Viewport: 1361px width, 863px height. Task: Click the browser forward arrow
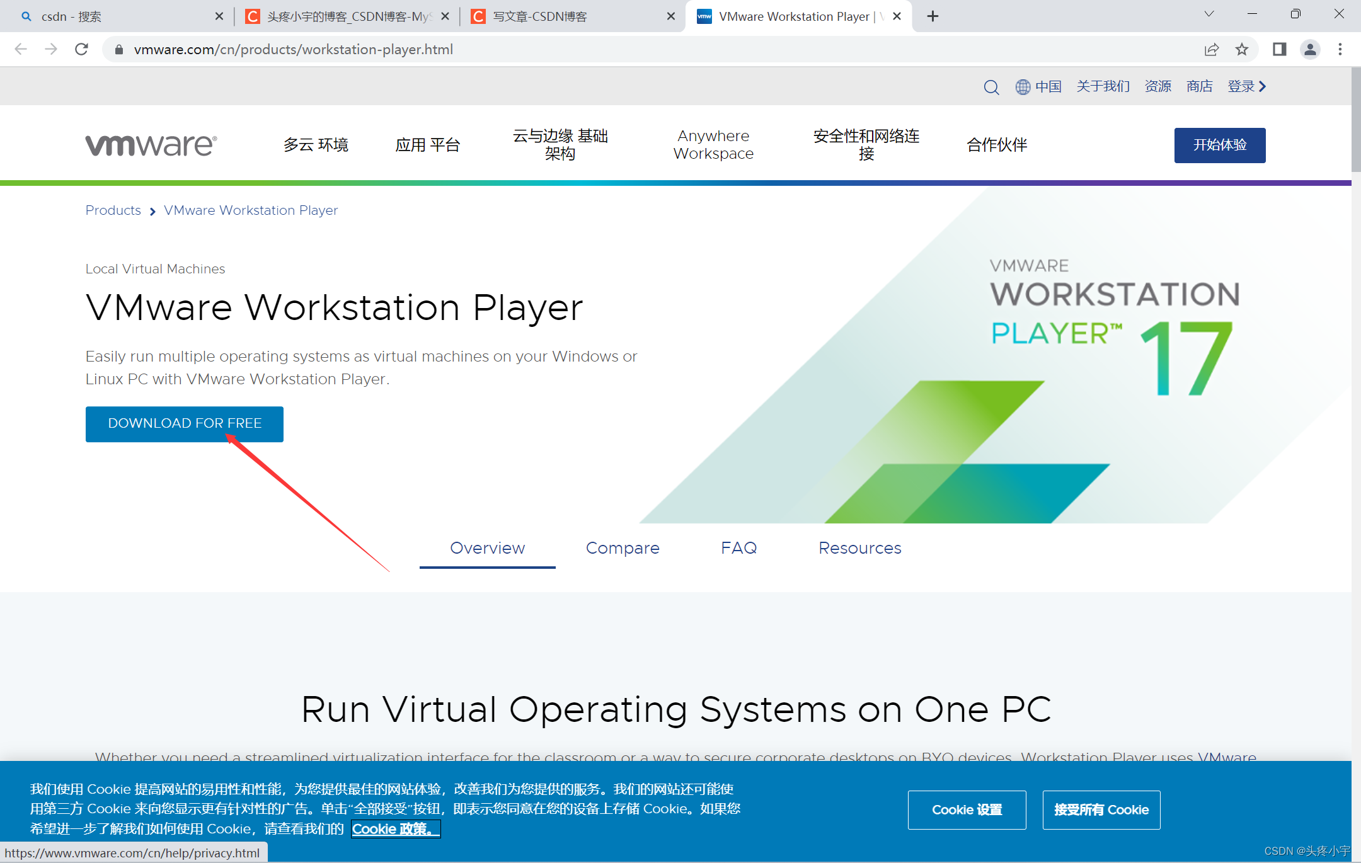coord(51,49)
